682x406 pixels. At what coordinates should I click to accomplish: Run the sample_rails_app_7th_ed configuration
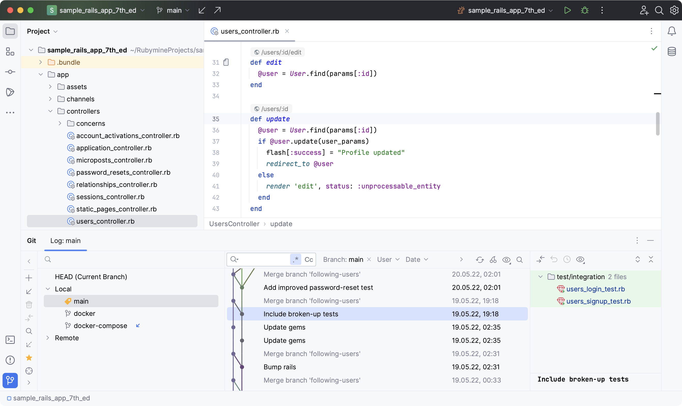tap(567, 10)
